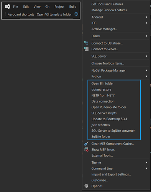Click the Connect to Server icon
This screenshot has width=151, height=192.
[x=86, y=49]
